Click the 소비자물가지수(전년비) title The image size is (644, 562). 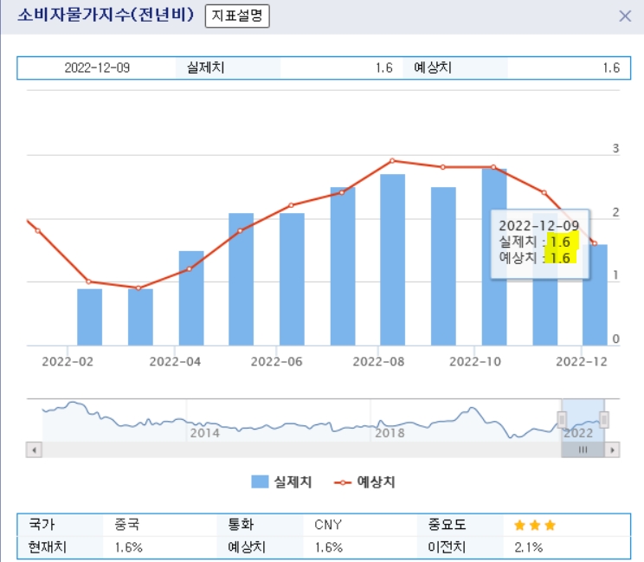tap(106, 16)
